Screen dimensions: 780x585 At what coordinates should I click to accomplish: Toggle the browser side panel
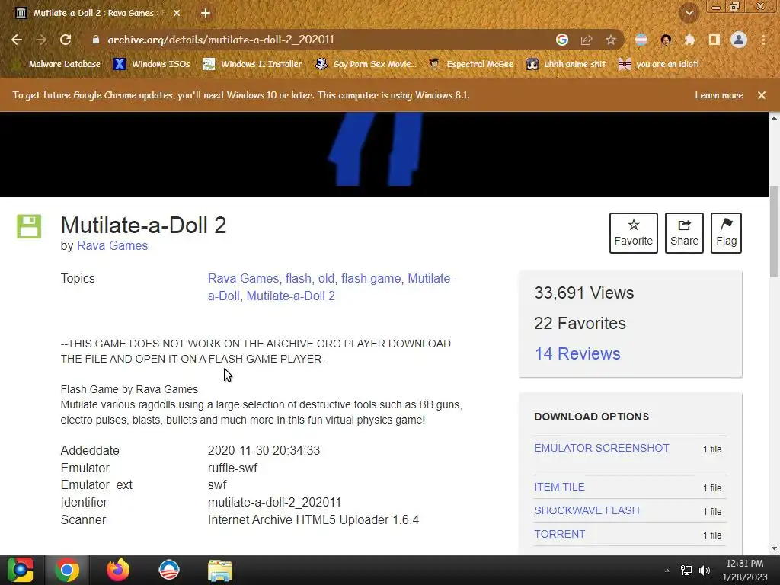(x=714, y=40)
